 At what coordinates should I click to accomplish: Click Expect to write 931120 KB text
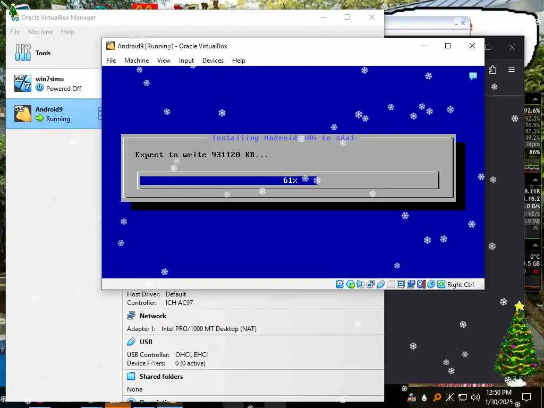click(201, 155)
